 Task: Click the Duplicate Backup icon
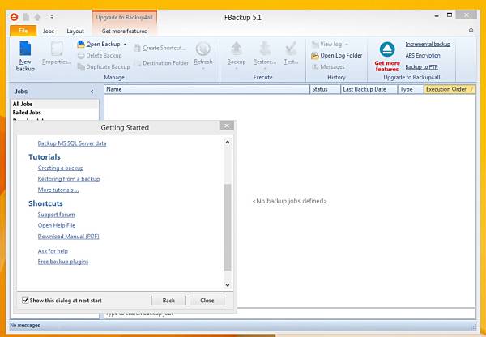81,66
